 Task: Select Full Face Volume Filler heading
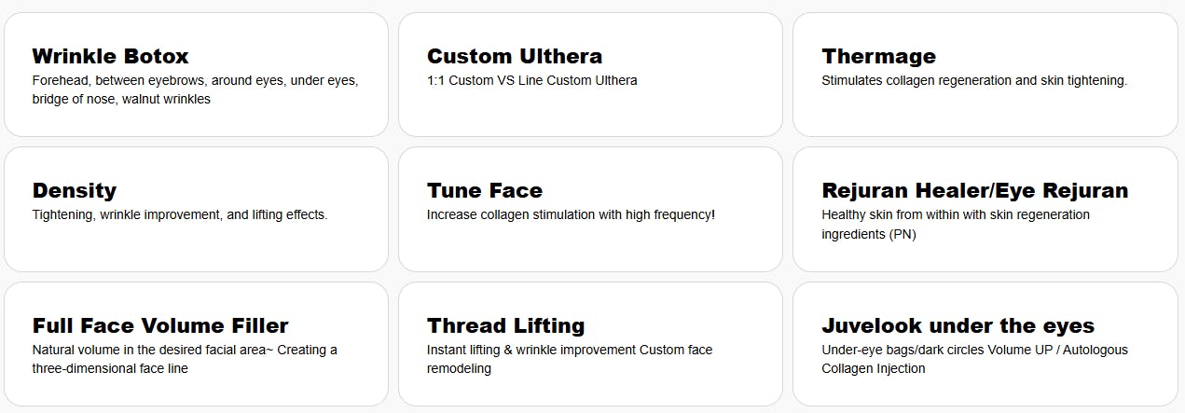(x=160, y=325)
